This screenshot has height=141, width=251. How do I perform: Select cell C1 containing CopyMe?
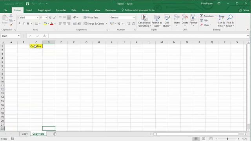(x=36, y=46)
